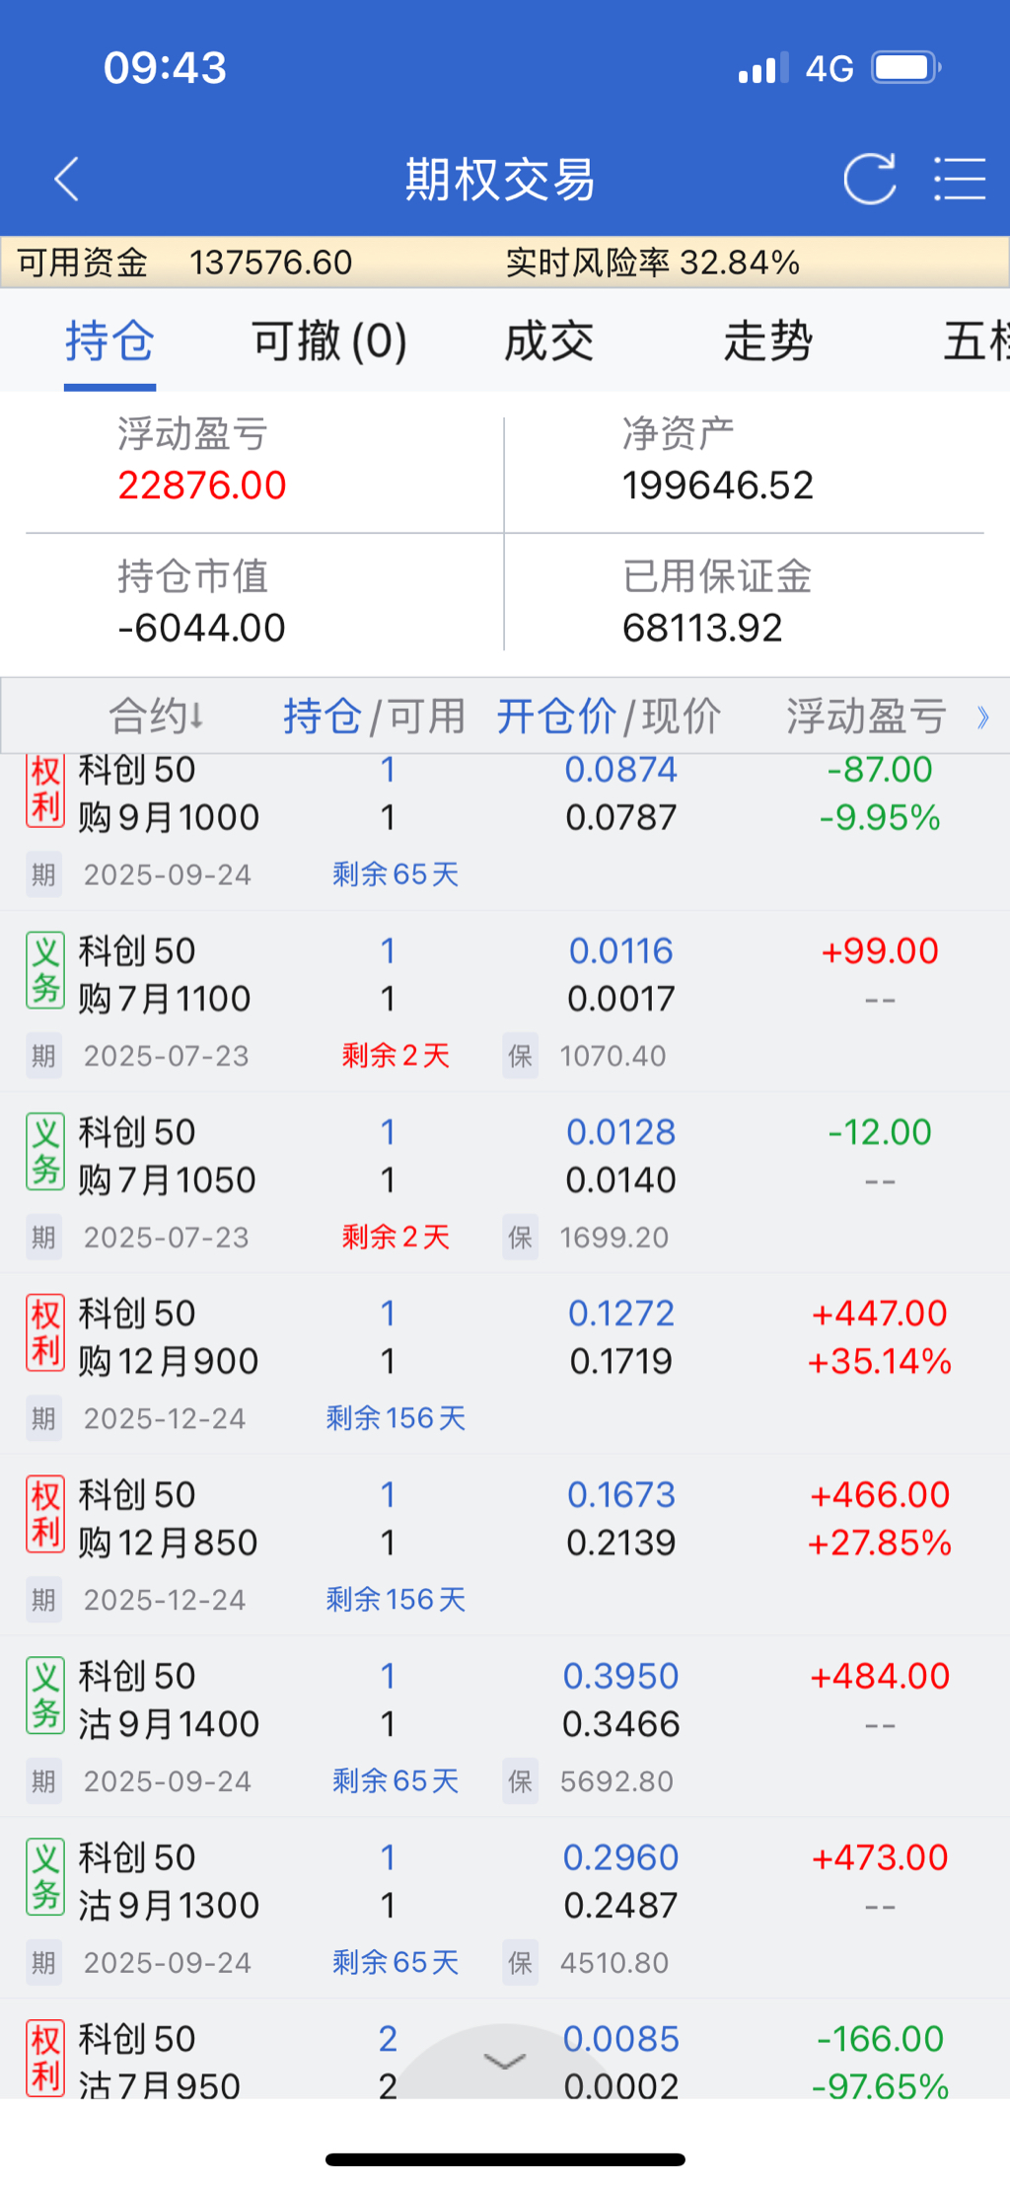
Task: Collapse the panel with down chevron handle
Action: (x=505, y=2061)
